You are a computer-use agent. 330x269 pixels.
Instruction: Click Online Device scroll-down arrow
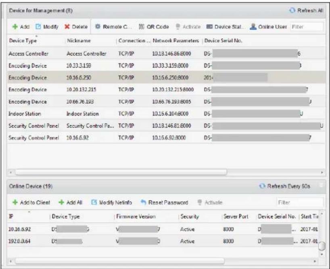tap(322, 254)
